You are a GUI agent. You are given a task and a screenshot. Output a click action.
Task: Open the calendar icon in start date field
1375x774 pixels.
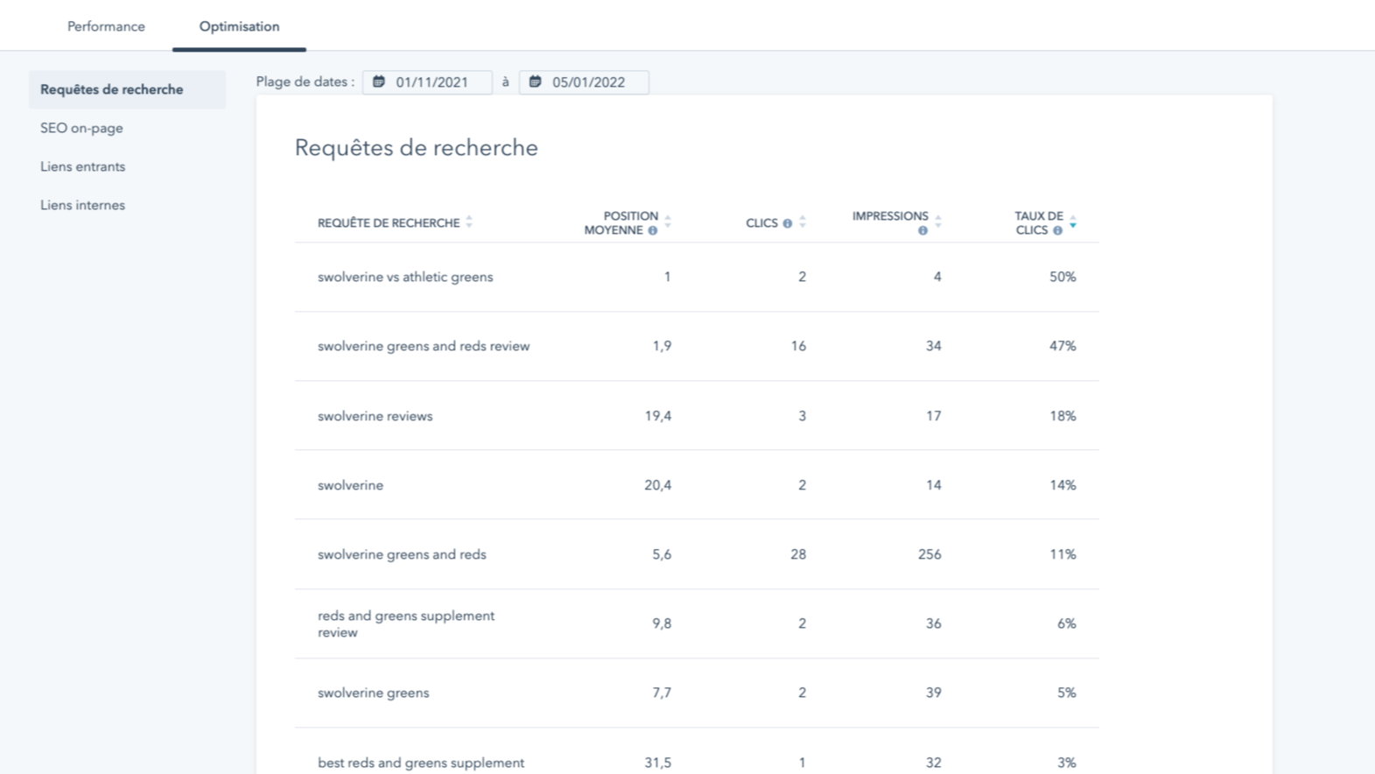coord(379,81)
